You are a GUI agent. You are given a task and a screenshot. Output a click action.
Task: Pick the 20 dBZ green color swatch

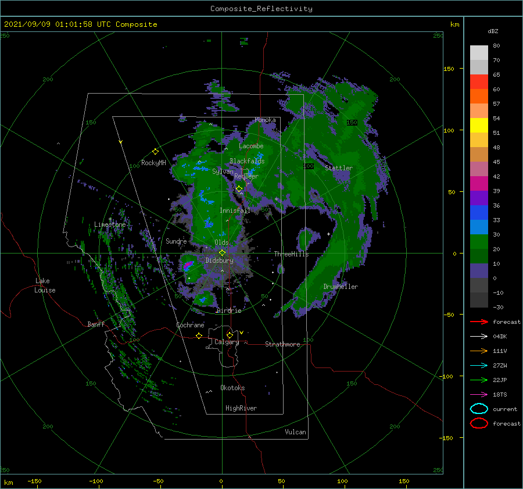click(x=479, y=242)
